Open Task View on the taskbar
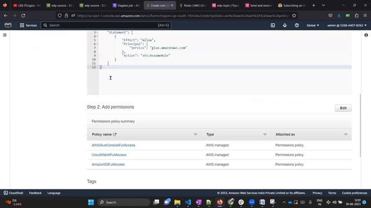371x208 pixels. (x=156, y=202)
